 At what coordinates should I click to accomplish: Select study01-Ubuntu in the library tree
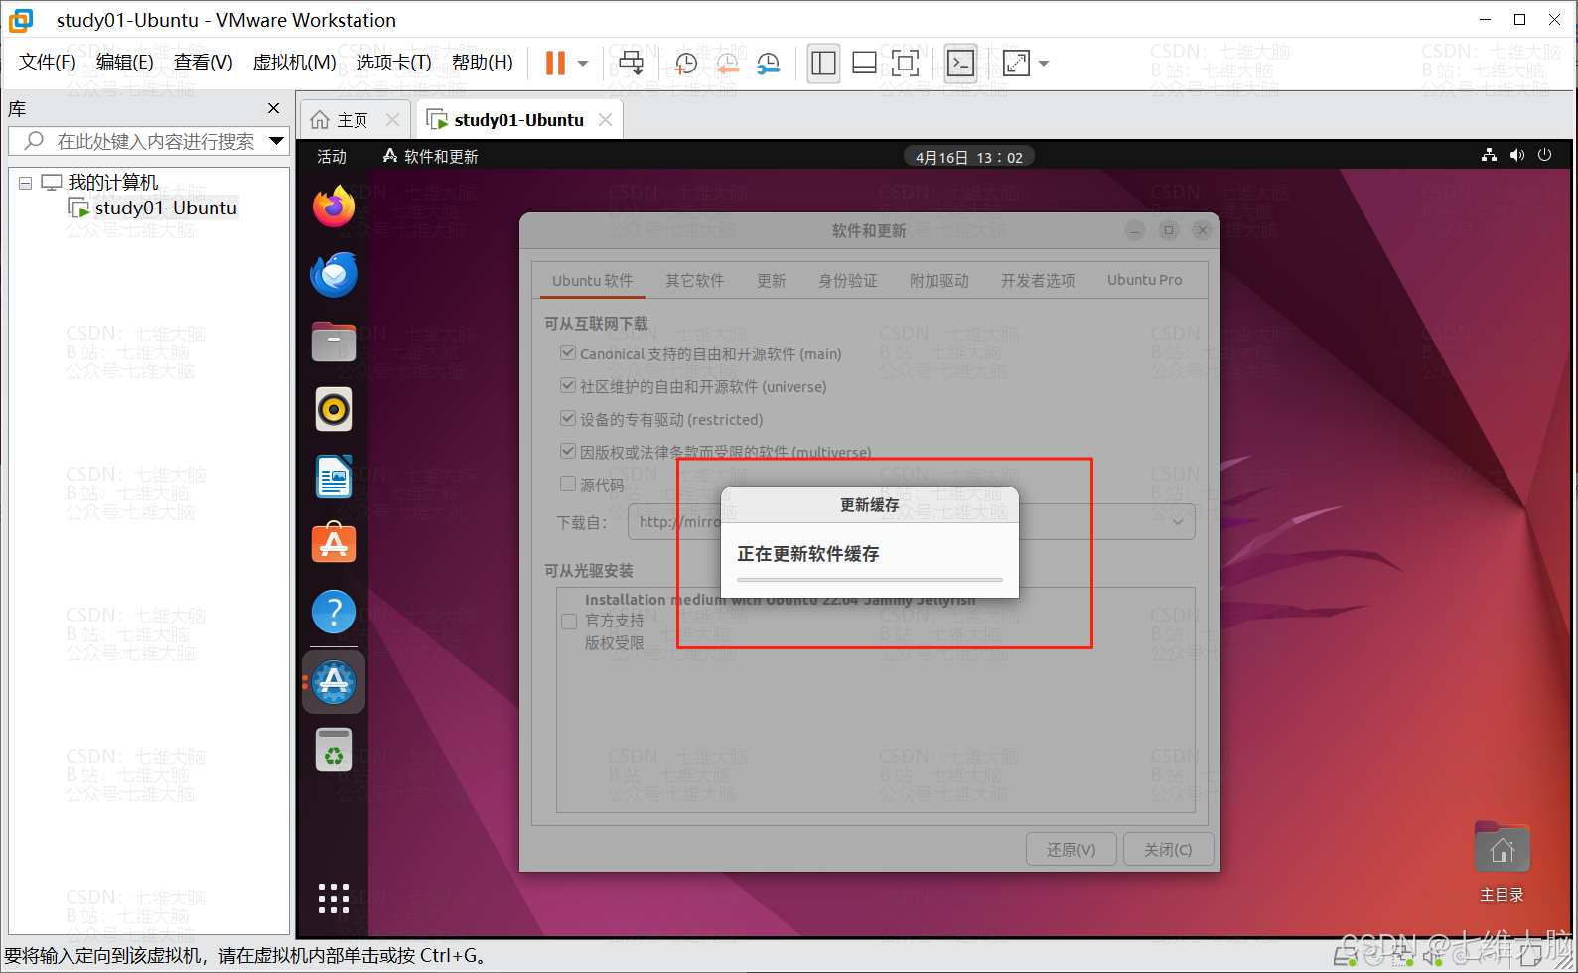pos(166,208)
